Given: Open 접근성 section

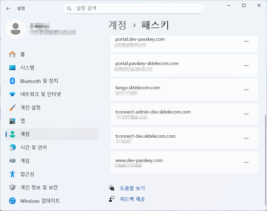Looking at the screenshot, I should (52, 174).
